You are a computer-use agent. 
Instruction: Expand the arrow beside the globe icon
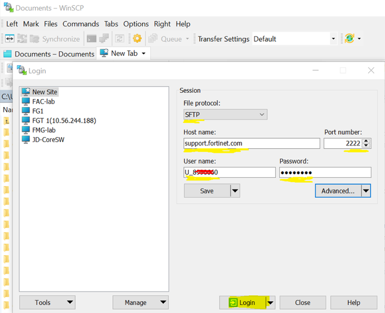[x=359, y=38]
